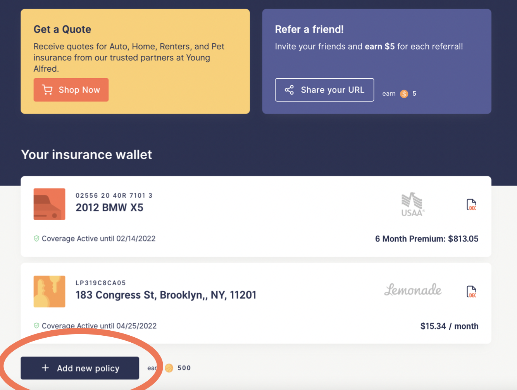Click the shopping cart icon inside Shop Now
Viewport: 517px width, 390px height.
pos(47,90)
